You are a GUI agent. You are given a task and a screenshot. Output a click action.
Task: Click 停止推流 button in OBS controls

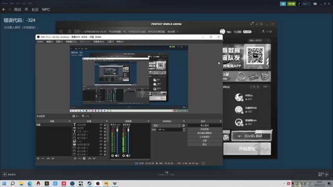[x=204, y=125]
